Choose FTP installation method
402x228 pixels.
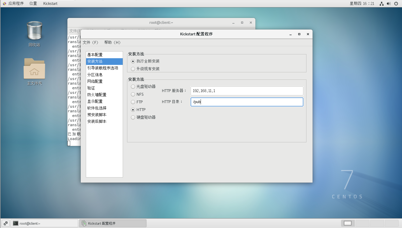[x=133, y=102]
